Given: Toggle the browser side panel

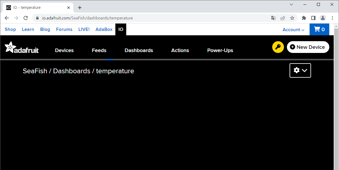Looking at the screenshot, I should 313,18.
